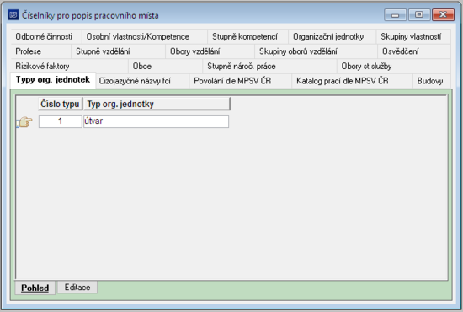Open the Organizační jednotky tab
This screenshot has height=312, width=463.
(x=328, y=36)
